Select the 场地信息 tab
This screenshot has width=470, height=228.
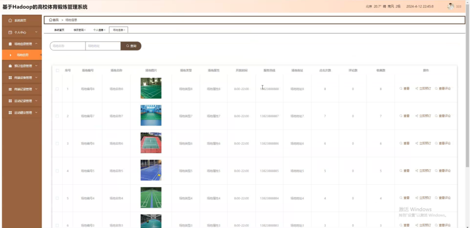pyautogui.click(x=118, y=30)
